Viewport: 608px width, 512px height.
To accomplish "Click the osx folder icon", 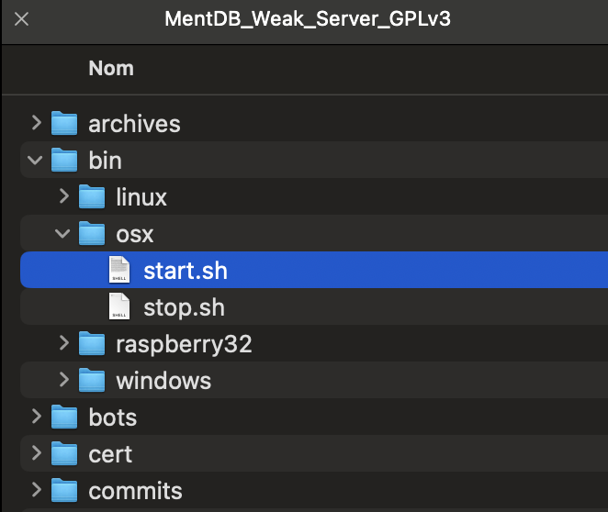I will point(91,233).
